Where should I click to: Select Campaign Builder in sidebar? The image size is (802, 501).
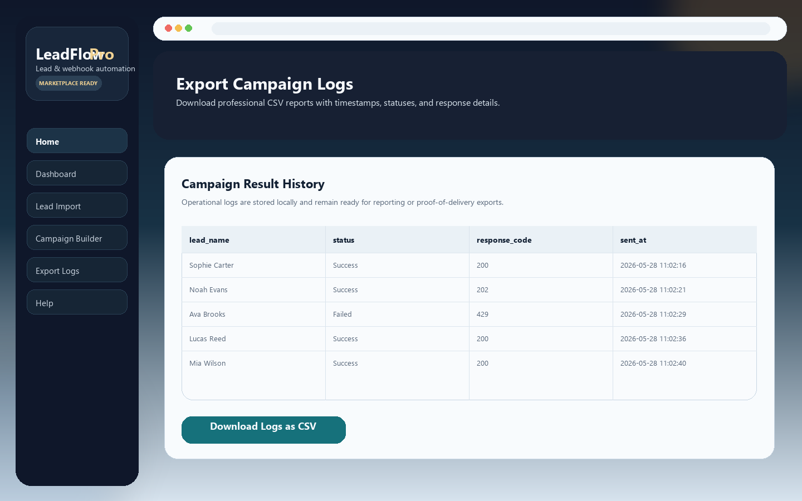click(x=77, y=238)
